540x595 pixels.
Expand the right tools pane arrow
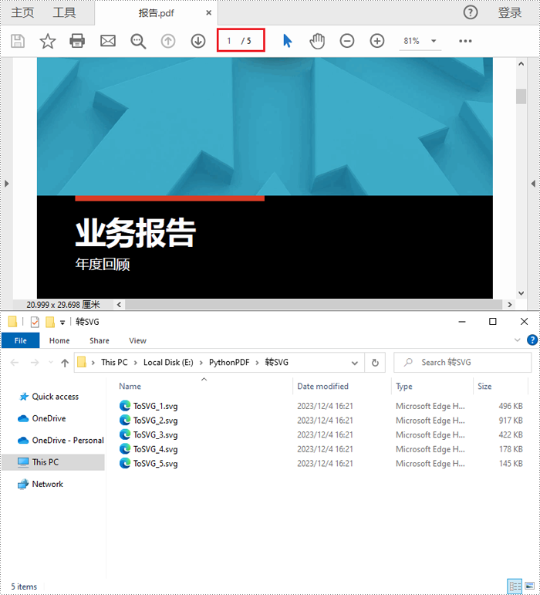coord(533,184)
